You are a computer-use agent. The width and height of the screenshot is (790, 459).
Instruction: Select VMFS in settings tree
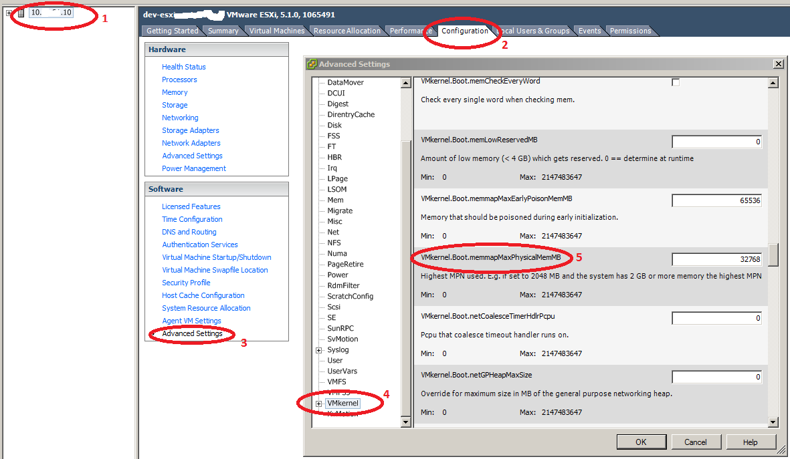point(336,382)
